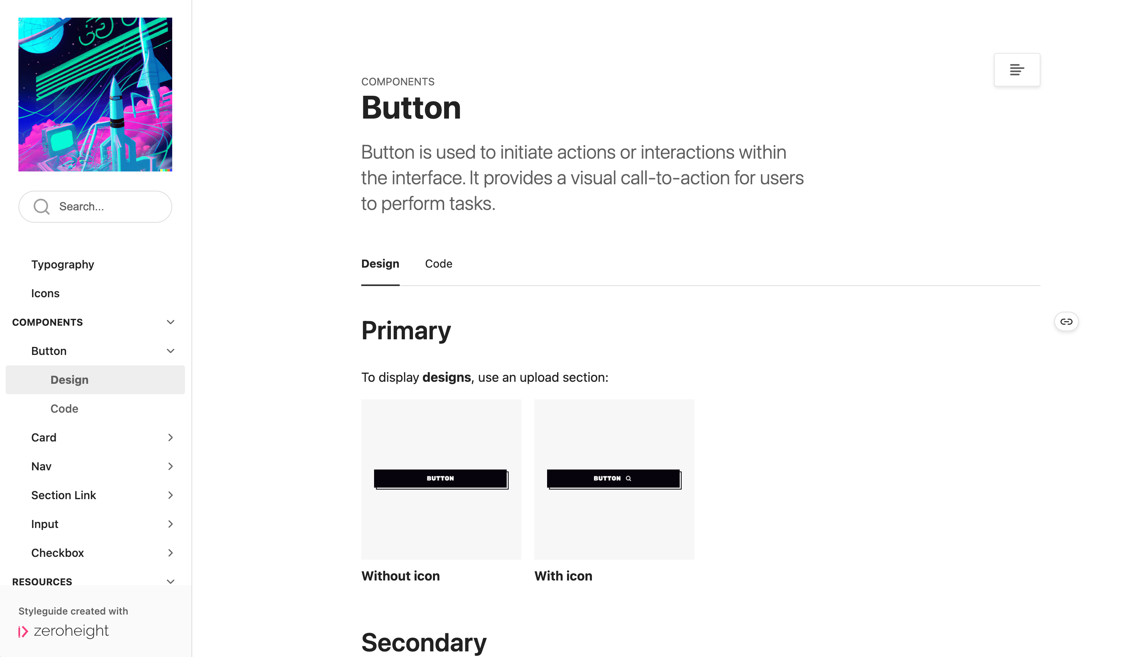Collapse the COMPONENTS section chevron

[170, 322]
